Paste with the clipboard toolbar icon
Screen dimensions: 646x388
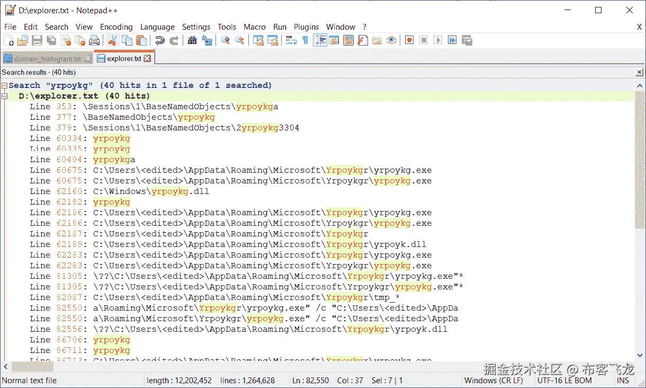click(141, 40)
